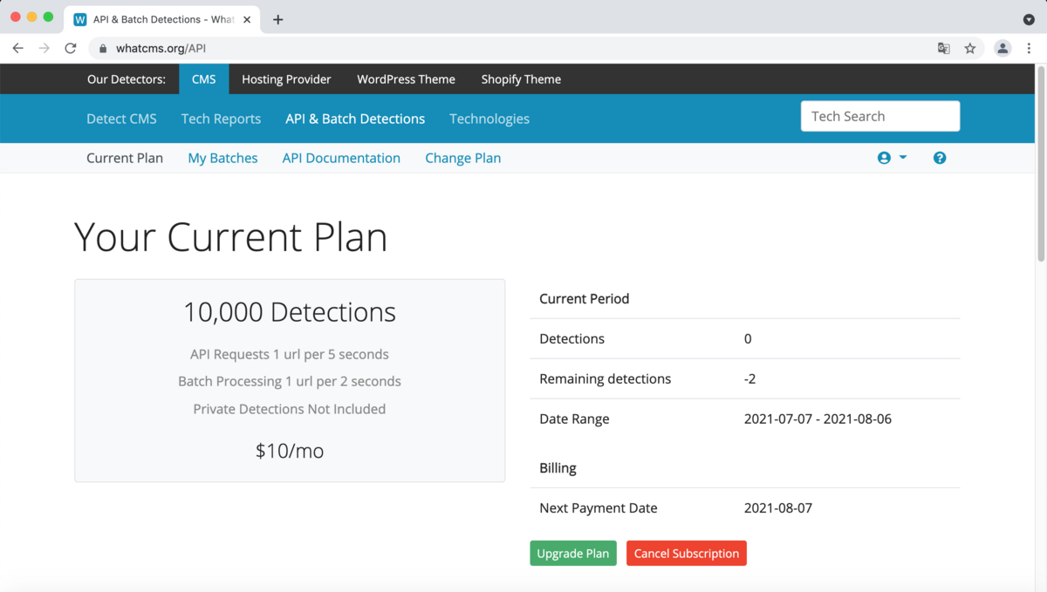
Task: Select WordPress Theme detector
Action: coord(406,79)
